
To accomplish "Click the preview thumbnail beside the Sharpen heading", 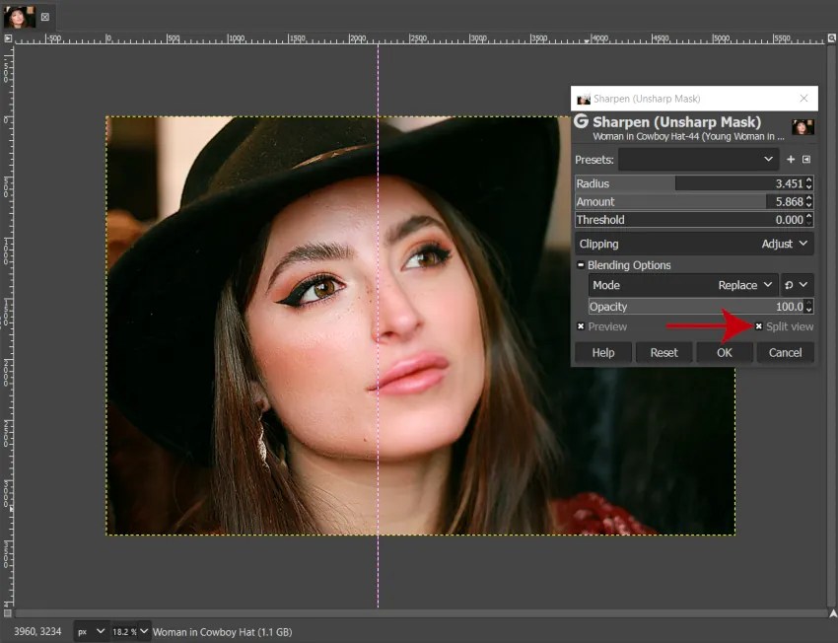I will click(803, 128).
